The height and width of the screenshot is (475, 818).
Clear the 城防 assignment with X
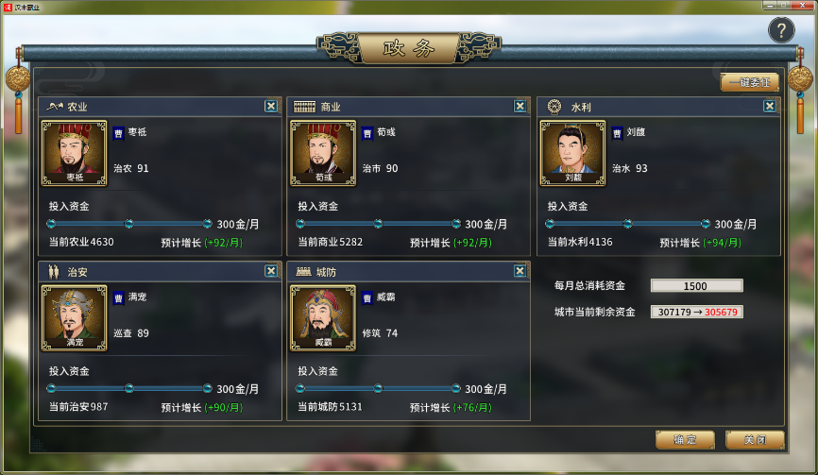tap(520, 271)
